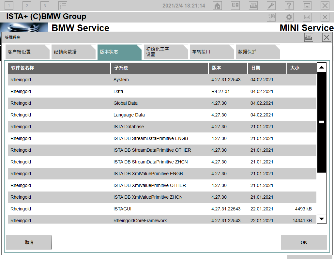Select the RheingoldCoreFramework row

pos(162,220)
